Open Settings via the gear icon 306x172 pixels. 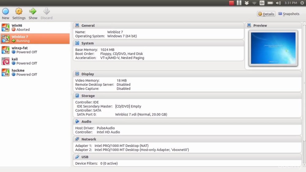coord(19,11)
